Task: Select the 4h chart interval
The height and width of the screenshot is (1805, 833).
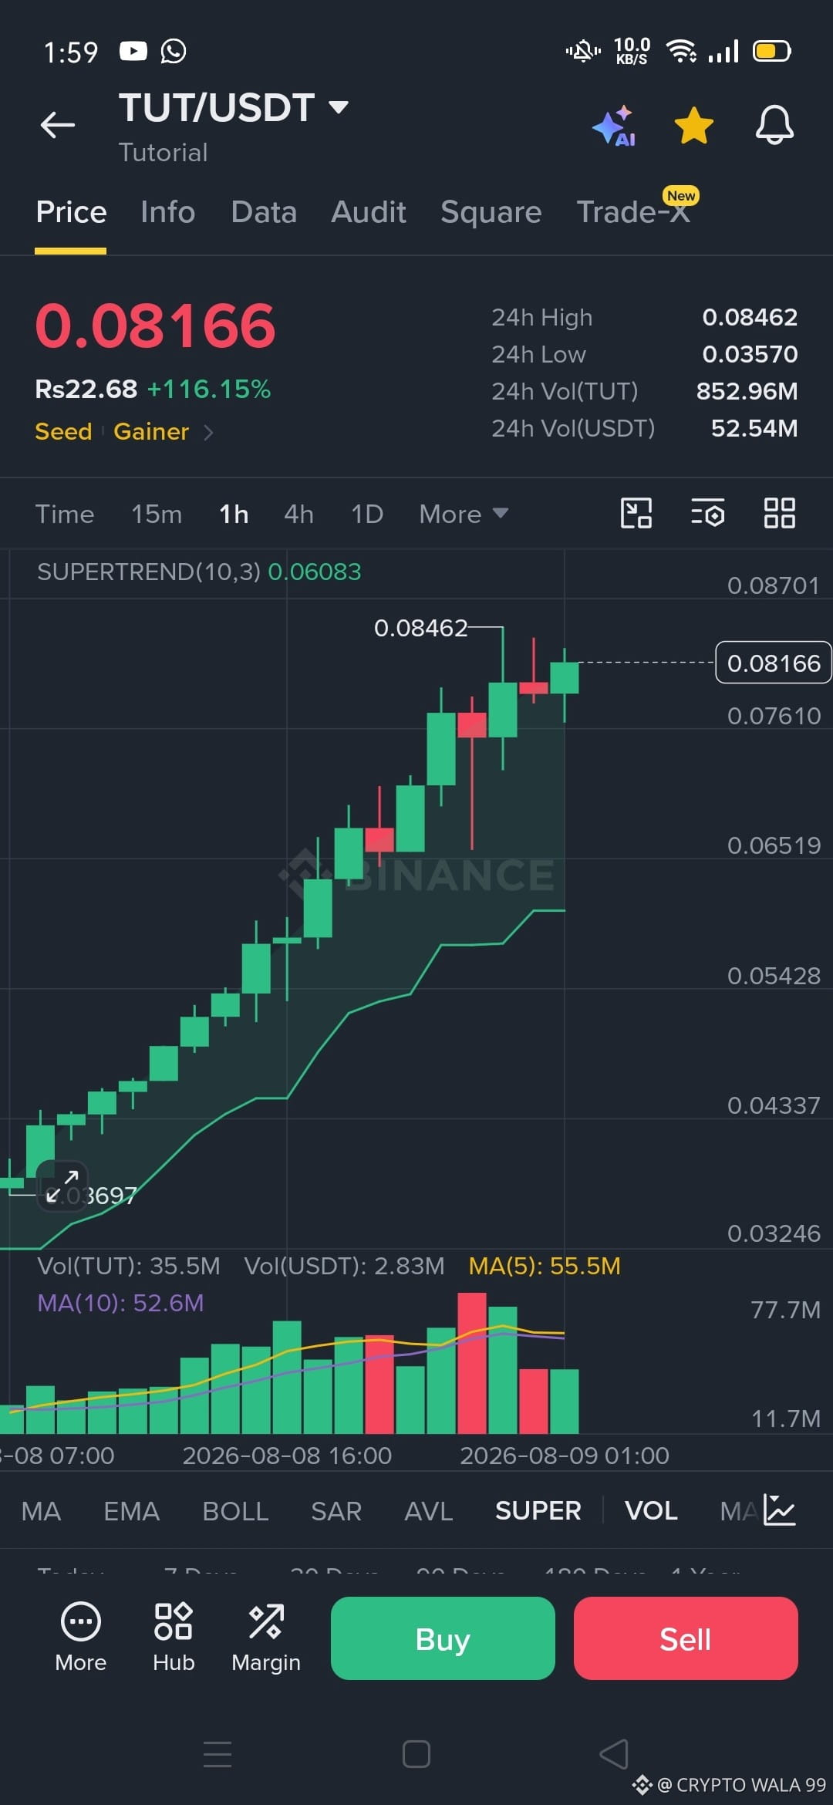Action: pyautogui.click(x=298, y=514)
